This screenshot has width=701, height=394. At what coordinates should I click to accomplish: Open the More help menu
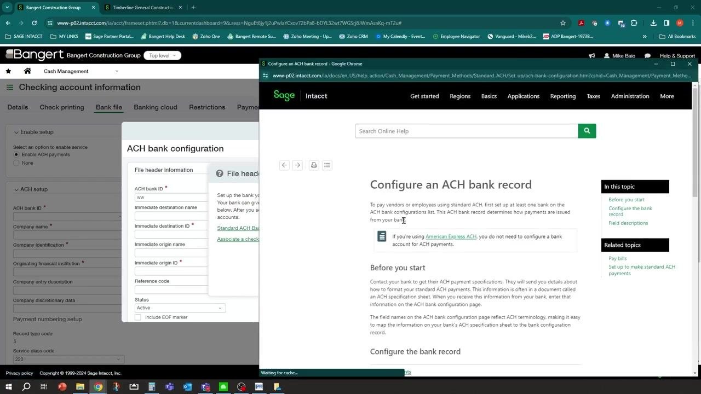tap(667, 96)
